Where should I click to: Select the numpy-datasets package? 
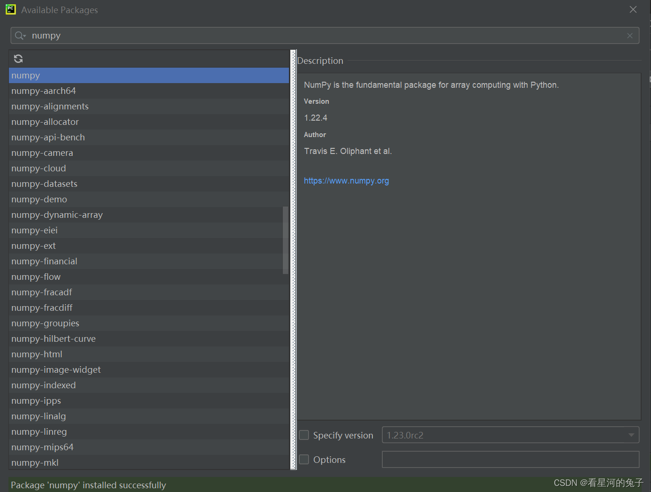149,184
